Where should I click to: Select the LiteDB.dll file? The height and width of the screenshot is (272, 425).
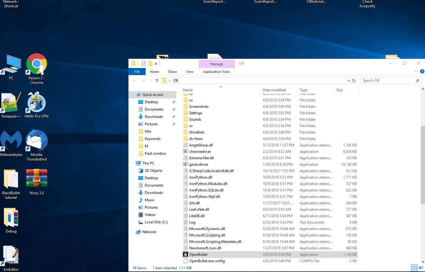point(270,216)
